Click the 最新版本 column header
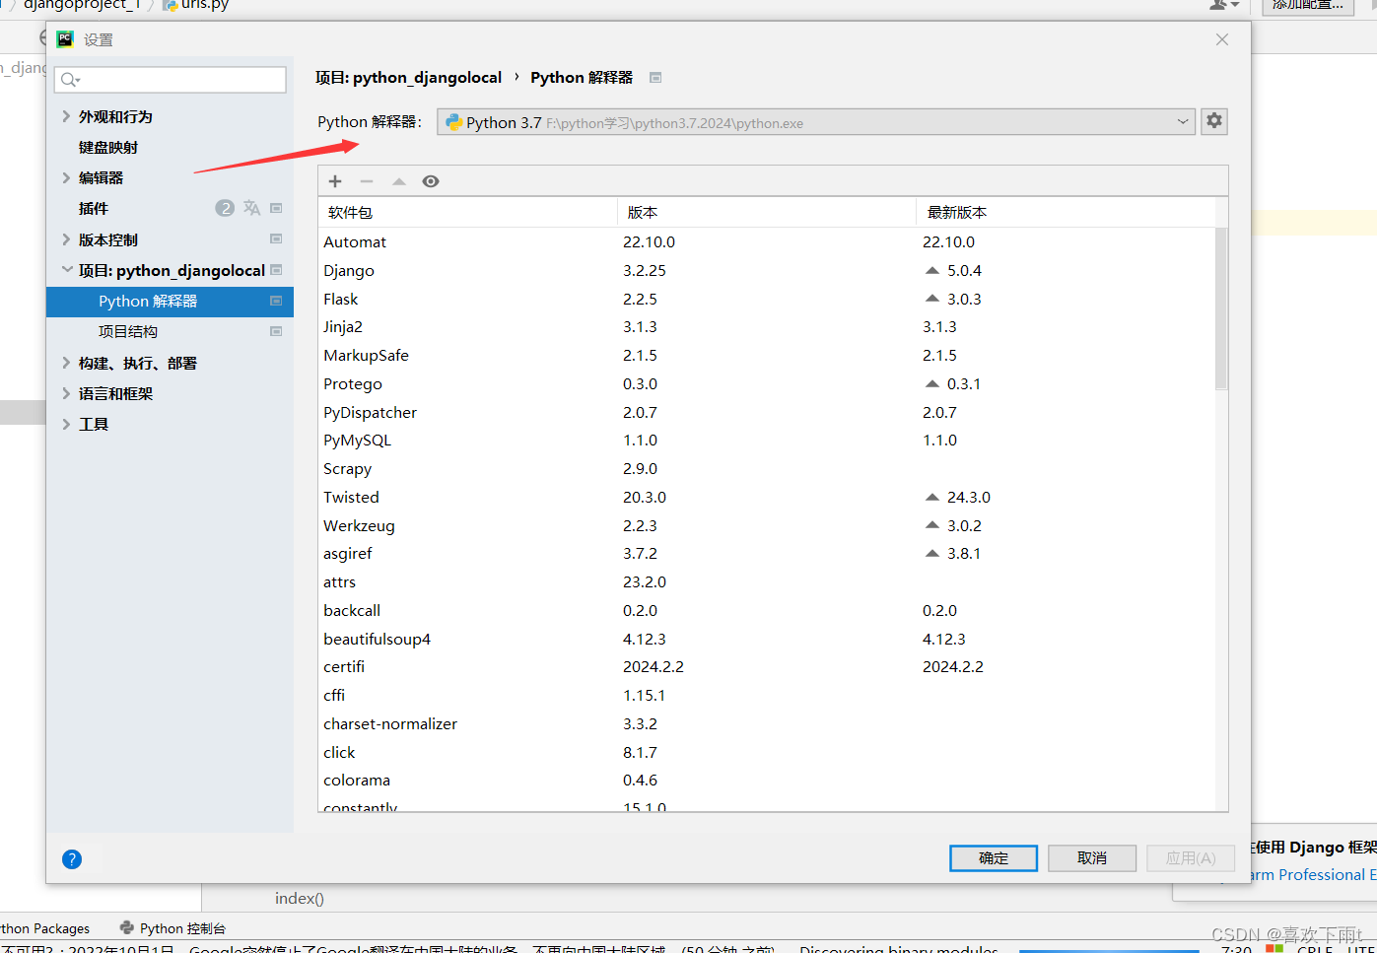Image resolution: width=1377 pixels, height=953 pixels. 1066,212
